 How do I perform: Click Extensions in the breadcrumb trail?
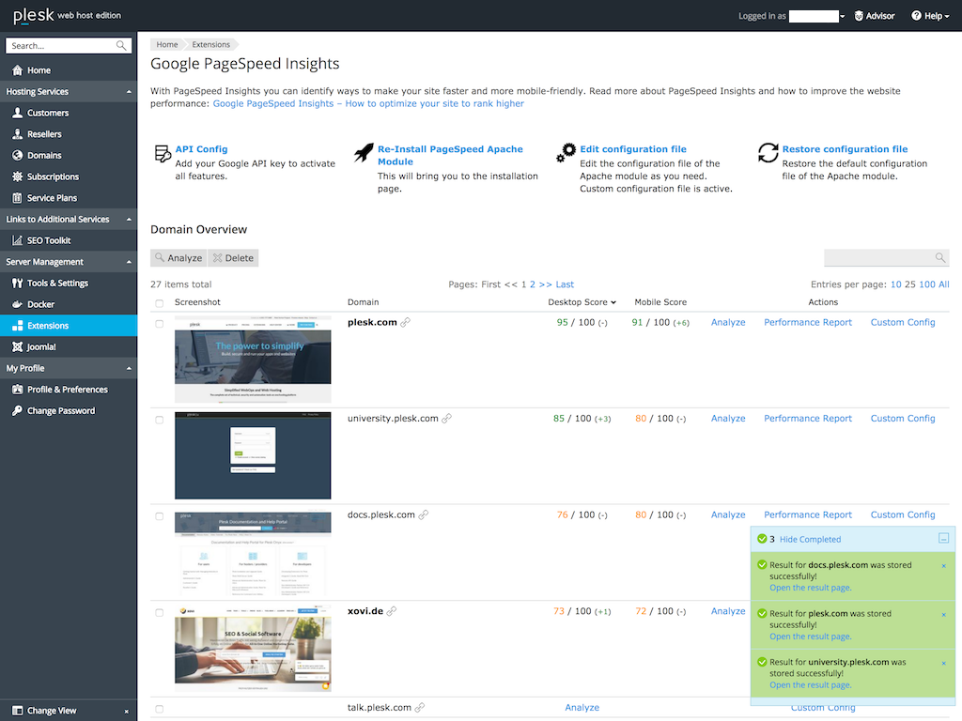point(210,43)
